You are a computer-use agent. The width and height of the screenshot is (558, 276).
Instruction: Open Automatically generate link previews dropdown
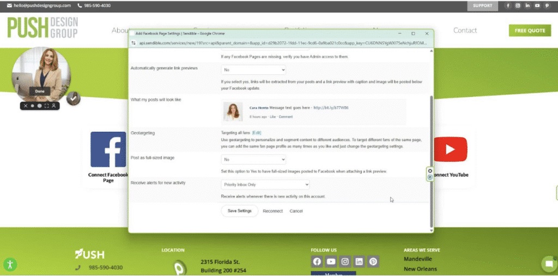click(x=253, y=70)
